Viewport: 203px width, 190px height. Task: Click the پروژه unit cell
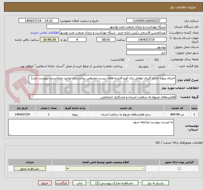click(75, 114)
